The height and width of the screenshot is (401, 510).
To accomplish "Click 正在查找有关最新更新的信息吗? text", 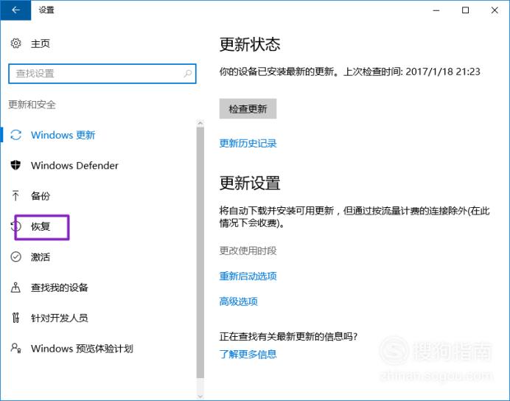I will [288, 336].
